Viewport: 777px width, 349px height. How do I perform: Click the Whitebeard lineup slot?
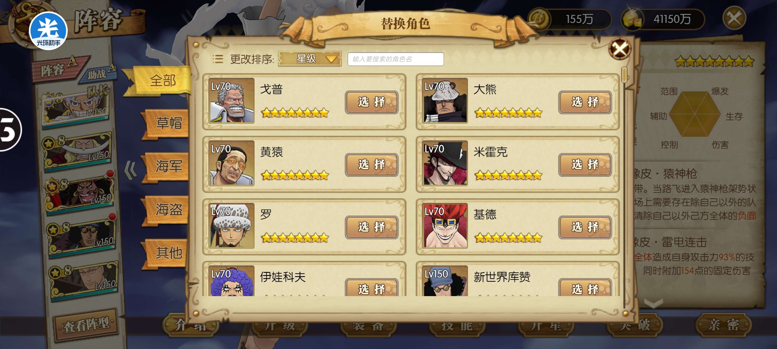coord(78,151)
